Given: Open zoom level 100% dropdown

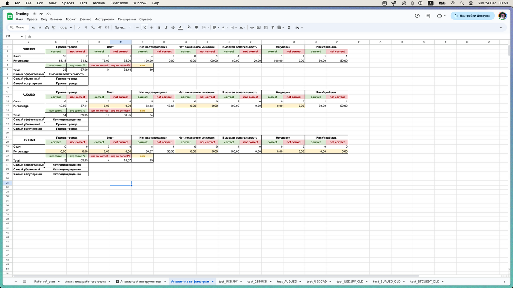Looking at the screenshot, I should coord(66,27).
